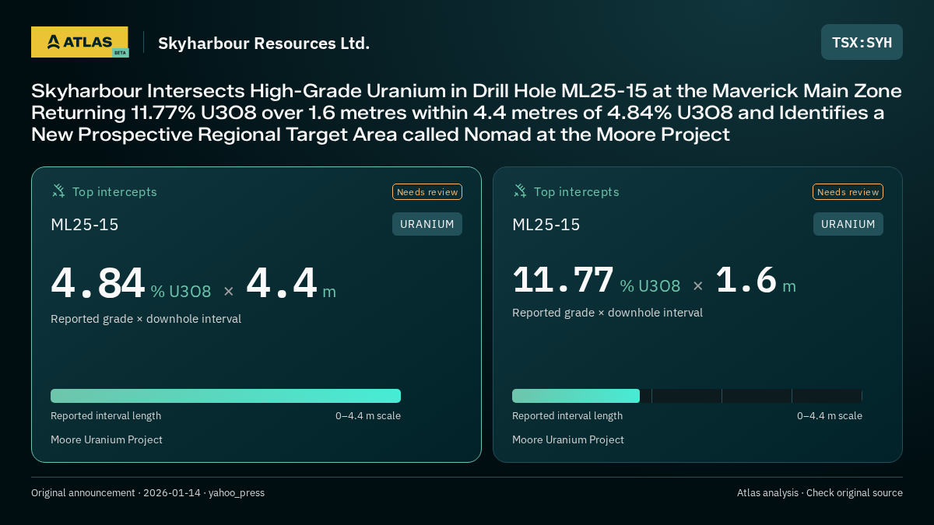Click the TSX:SYH ticker badge

pyautogui.click(x=862, y=42)
